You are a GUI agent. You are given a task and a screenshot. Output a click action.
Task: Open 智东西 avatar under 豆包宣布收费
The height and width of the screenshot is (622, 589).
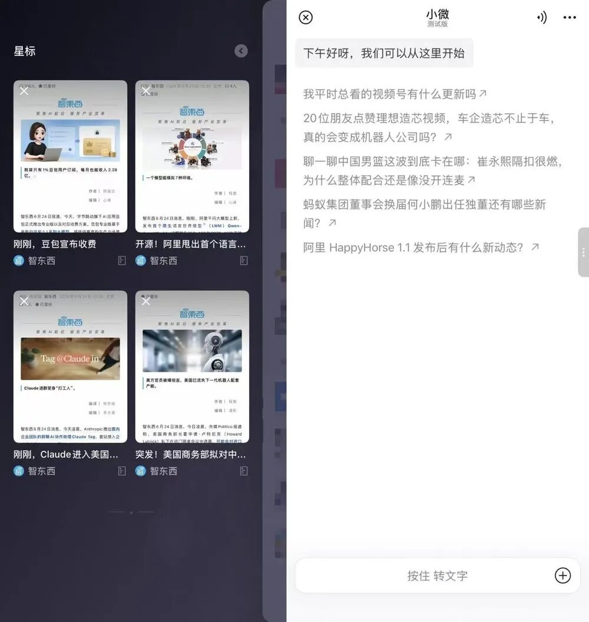[x=19, y=261]
